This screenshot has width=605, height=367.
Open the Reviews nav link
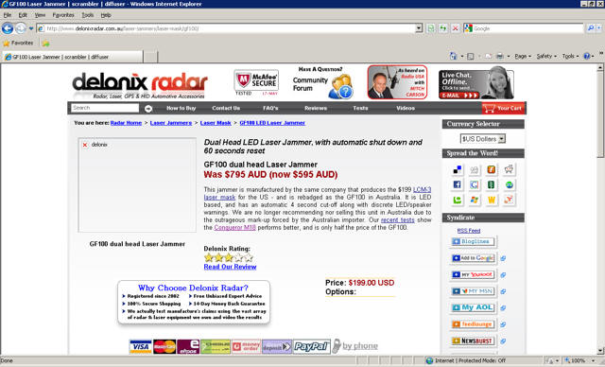tap(316, 109)
